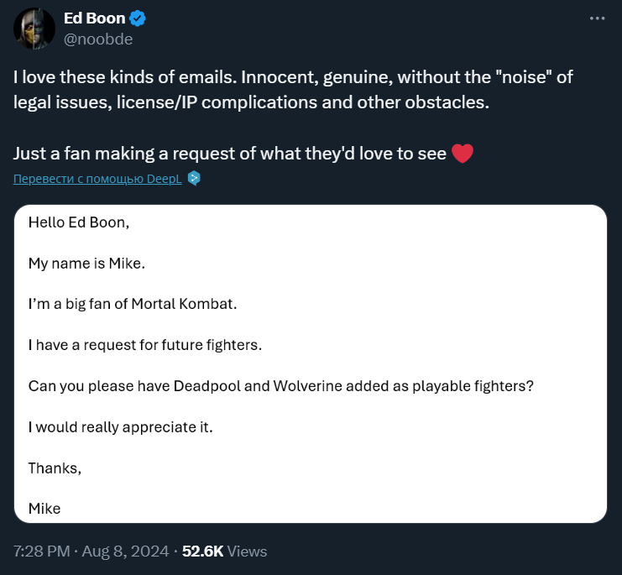This screenshot has width=622, height=575.
Task: Open the @noobde handle link
Action: pos(97,39)
